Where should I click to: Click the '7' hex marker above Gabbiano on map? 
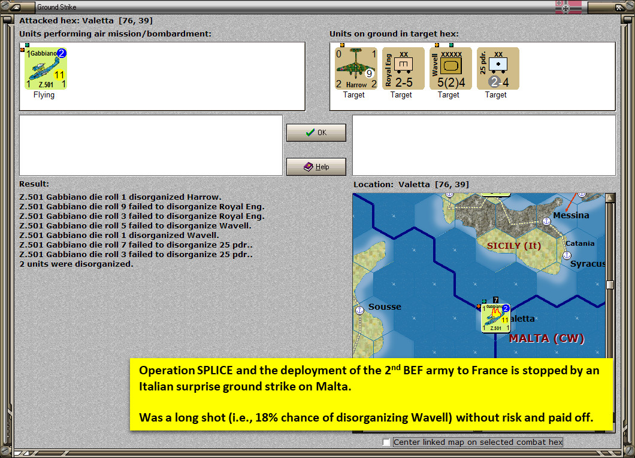tap(495, 300)
